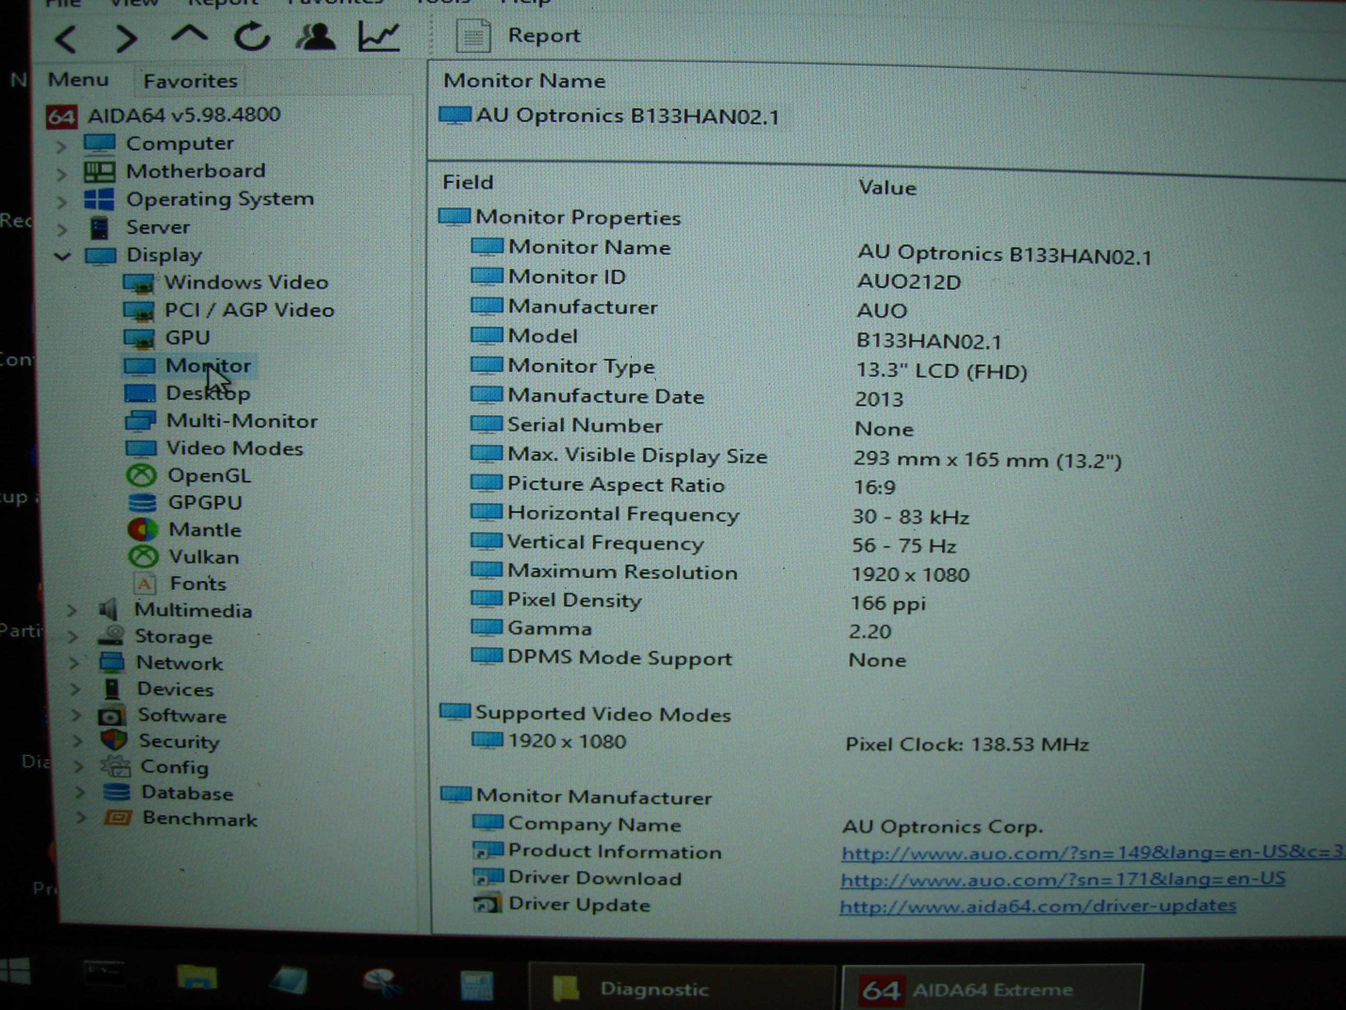This screenshot has width=1346, height=1010.
Task: Expand the Config tree node
Action: coord(79,767)
